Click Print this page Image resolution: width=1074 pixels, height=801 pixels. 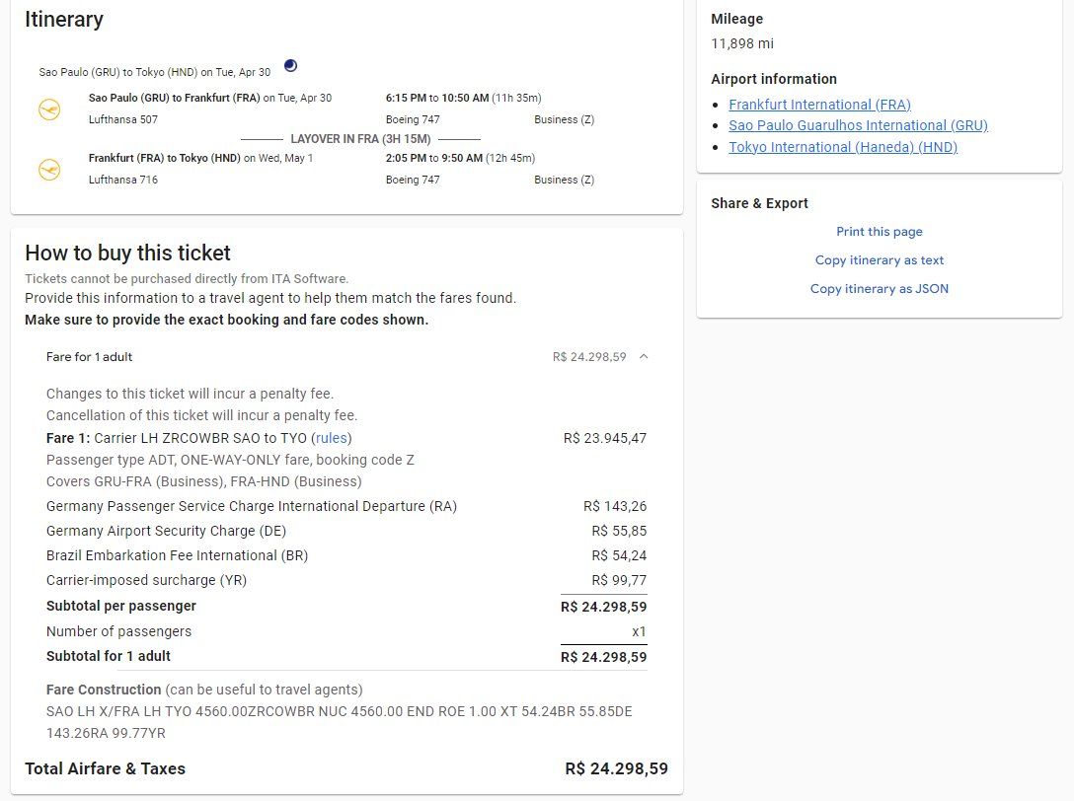879,232
